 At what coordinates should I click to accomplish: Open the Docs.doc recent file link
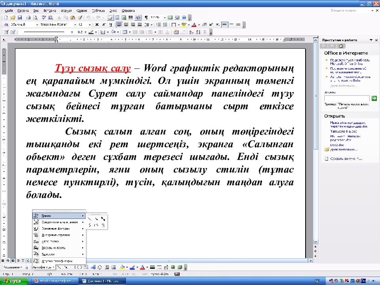click(x=337, y=145)
